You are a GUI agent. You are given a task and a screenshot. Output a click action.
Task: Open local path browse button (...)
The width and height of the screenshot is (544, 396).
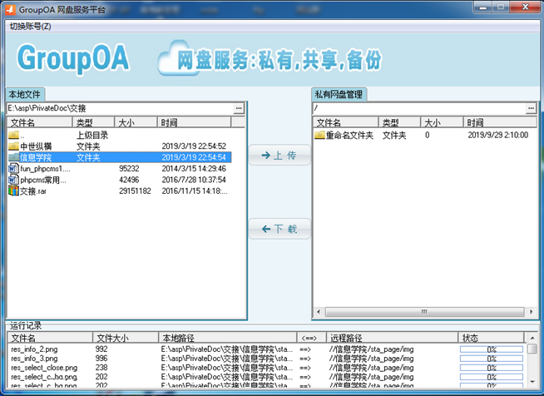(x=239, y=108)
